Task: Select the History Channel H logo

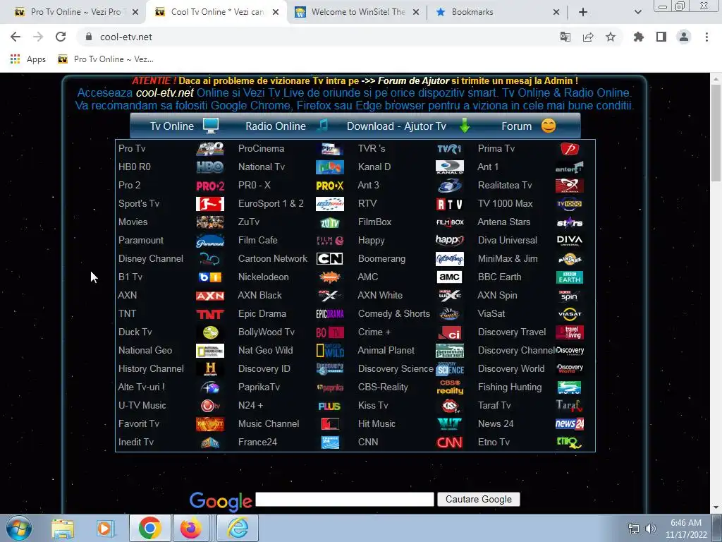Action: point(210,368)
